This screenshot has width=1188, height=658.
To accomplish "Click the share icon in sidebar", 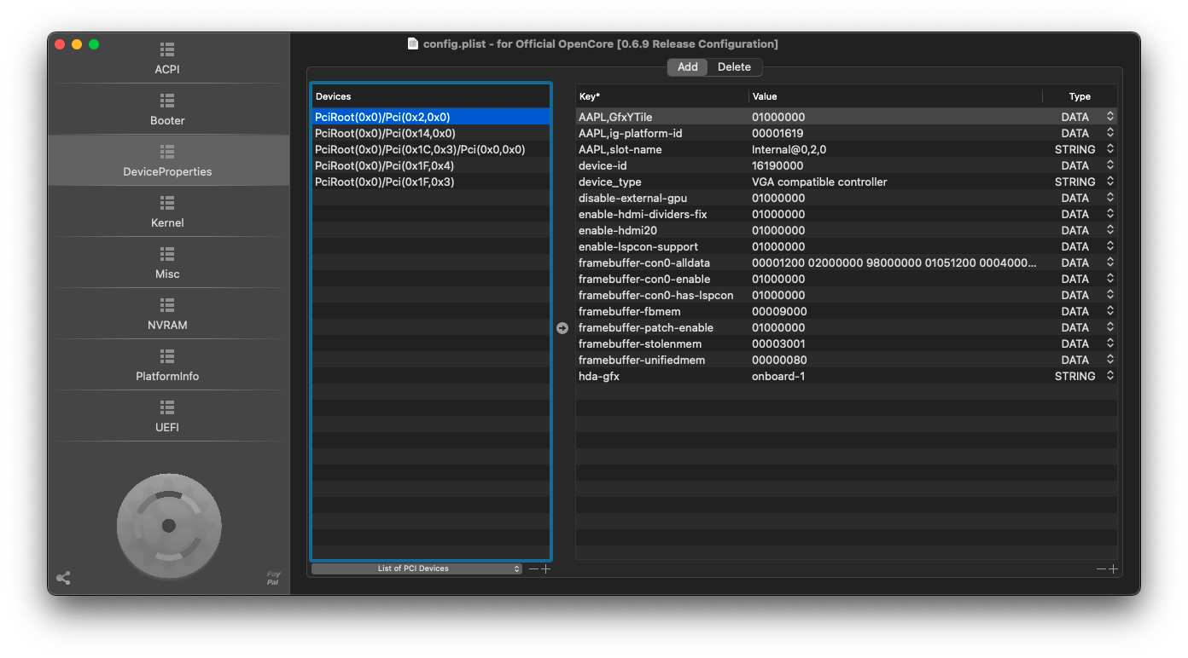I will 63,578.
